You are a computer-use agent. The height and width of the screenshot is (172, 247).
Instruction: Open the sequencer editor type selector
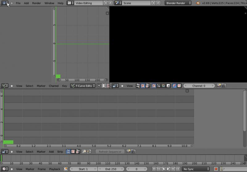[x=5, y=151]
